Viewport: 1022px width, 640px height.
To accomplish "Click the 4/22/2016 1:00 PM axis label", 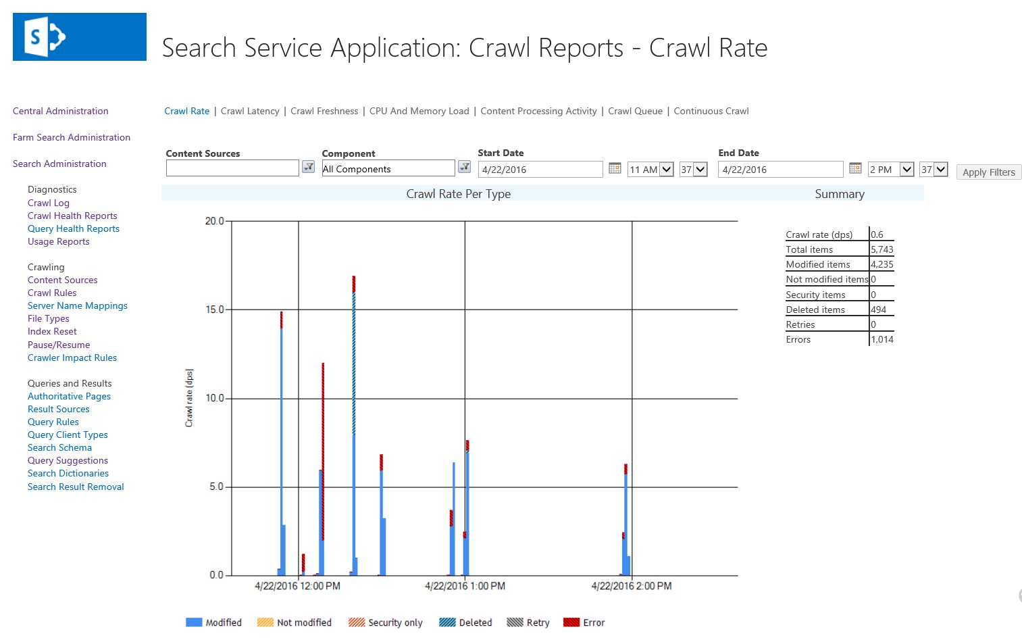I will coord(465,587).
